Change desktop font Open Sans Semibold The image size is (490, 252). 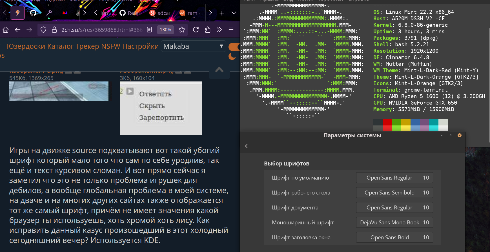(394, 193)
